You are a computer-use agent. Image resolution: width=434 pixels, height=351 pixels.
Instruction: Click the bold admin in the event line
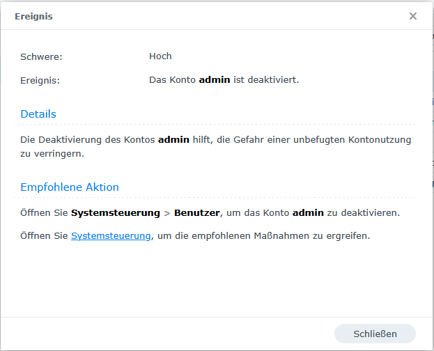pos(214,80)
